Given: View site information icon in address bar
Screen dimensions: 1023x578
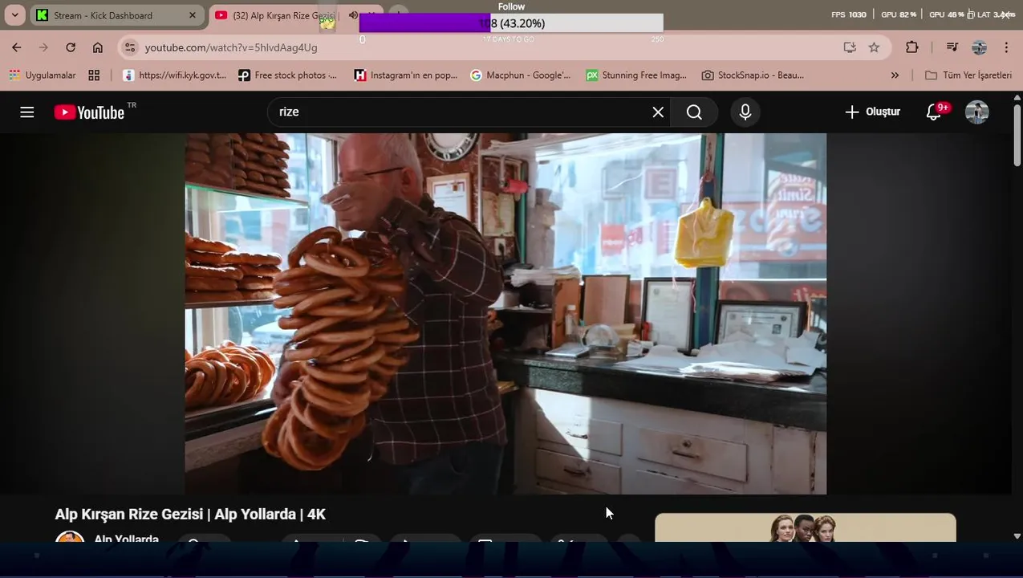Looking at the screenshot, I should coord(131,47).
